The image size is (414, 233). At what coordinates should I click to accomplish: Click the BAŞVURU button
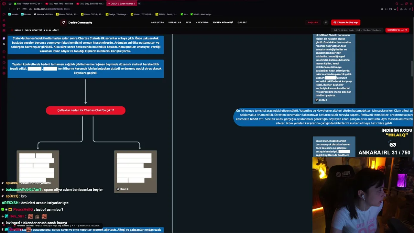click(313, 23)
